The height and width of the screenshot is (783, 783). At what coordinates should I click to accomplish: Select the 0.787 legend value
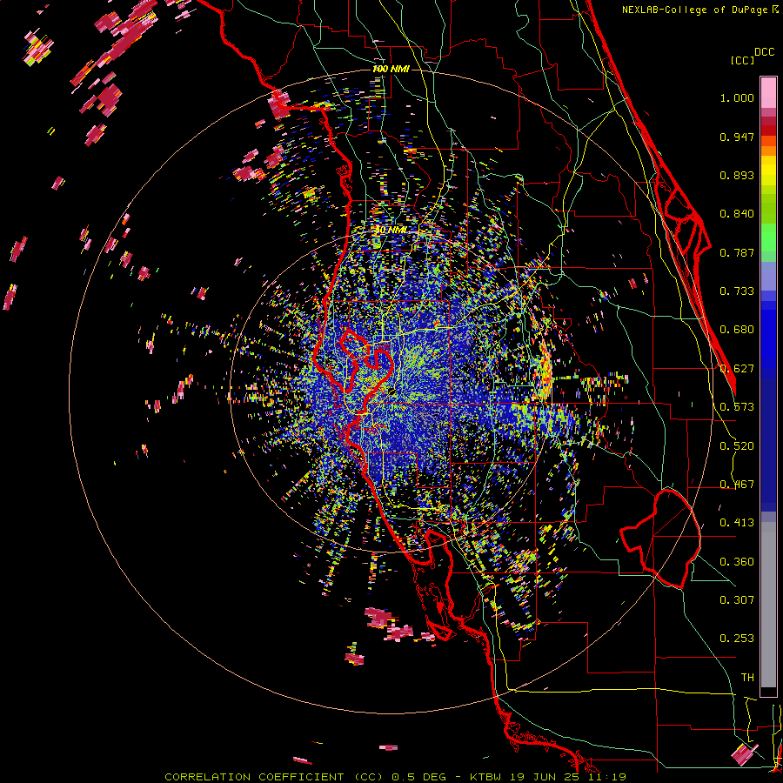coord(737,252)
